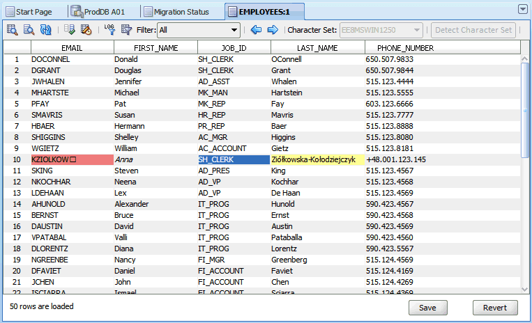This screenshot has width=532, height=323.
Task: Click the LAST_NAME column header
Action: [x=318, y=48]
